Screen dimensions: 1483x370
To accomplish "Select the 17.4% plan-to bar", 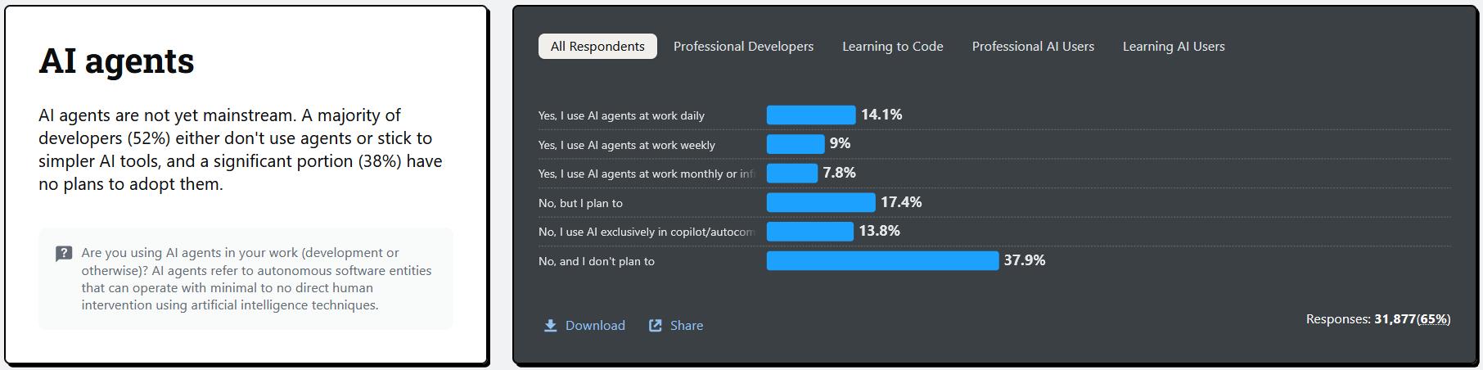I will click(821, 202).
